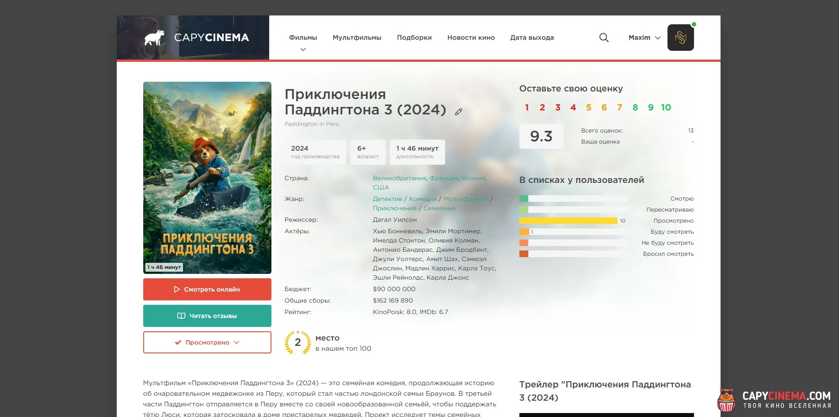This screenshot has width=839, height=417.
Task: Rate the movie 2
Action: [x=542, y=107]
